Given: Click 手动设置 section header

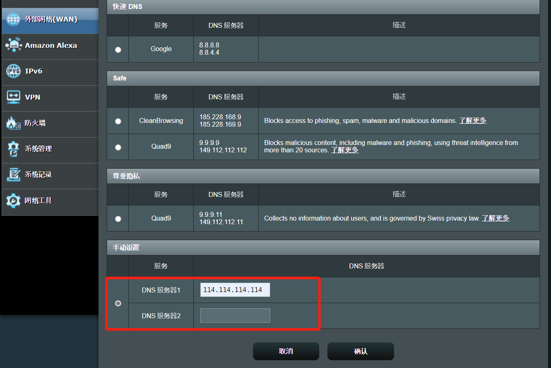Looking at the screenshot, I should [x=323, y=248].
